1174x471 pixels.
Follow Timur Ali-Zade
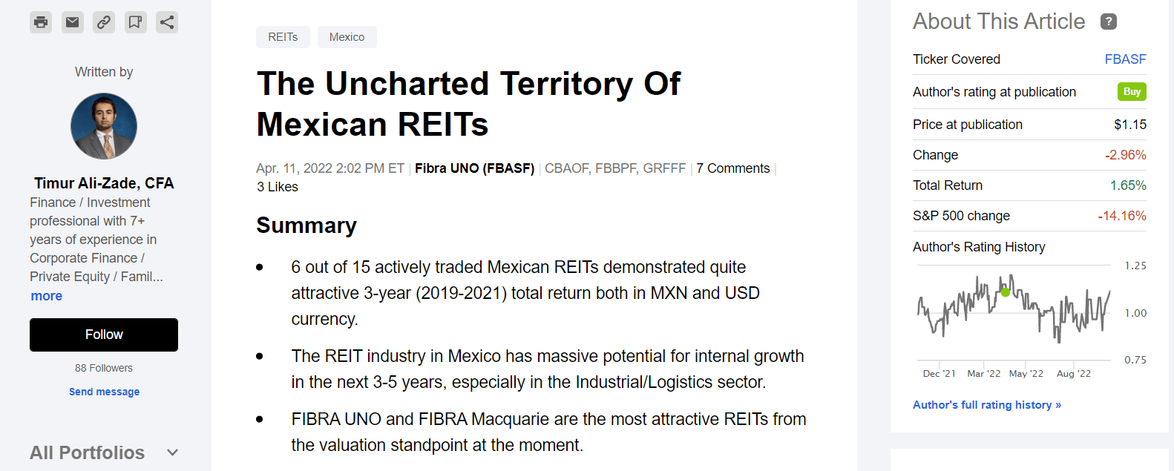pyautogui.click(x=104, y=335)
